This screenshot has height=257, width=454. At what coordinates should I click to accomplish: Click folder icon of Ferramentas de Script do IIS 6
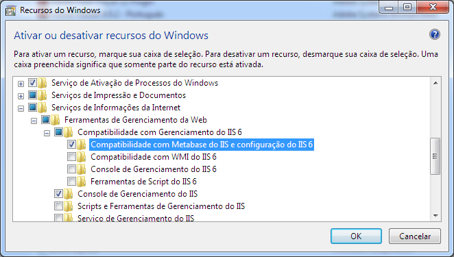point(82,182)
